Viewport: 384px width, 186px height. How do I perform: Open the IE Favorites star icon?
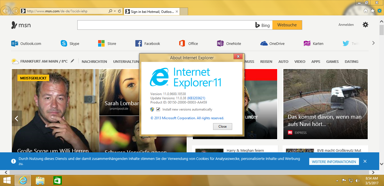(372, 11)
